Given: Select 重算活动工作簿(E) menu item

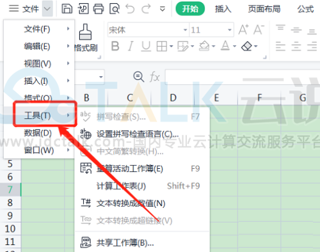Looking at the screenshot, I should pos(142,169).
